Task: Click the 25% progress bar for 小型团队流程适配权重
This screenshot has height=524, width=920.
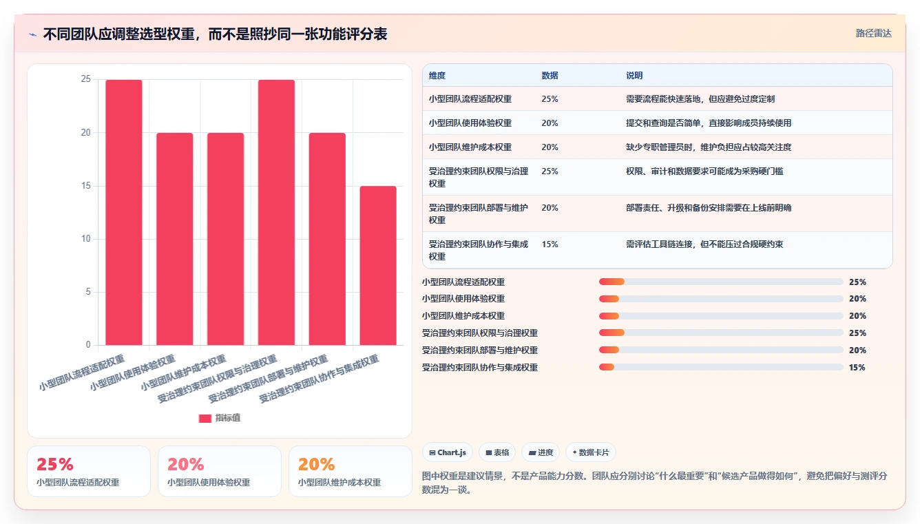Action: click(721, 282)
